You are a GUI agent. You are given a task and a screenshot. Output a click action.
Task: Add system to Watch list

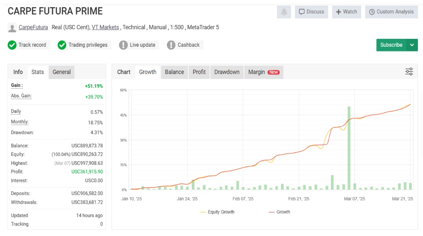347,12
